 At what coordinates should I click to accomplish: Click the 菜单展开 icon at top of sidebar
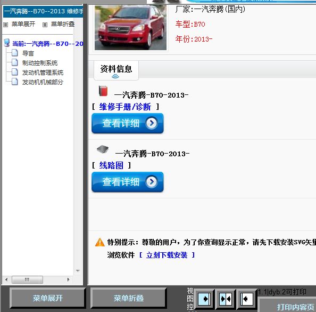point(6,25)
